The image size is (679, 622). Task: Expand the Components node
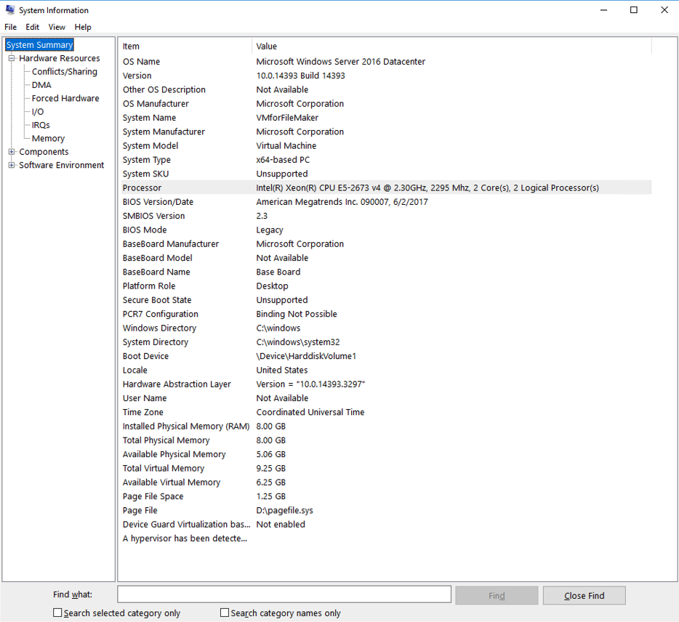pyautogui.click(x=11, y=151)
